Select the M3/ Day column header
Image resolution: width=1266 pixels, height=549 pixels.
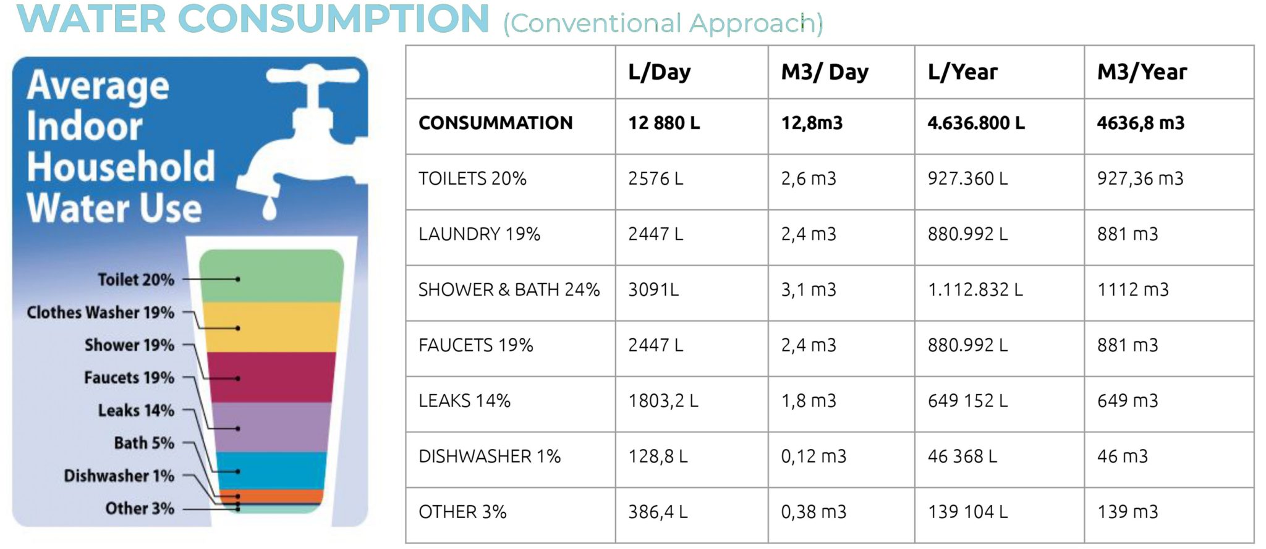(825, 72)
